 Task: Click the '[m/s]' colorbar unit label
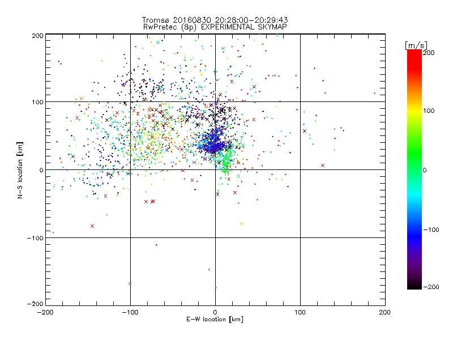coord(416,45)
